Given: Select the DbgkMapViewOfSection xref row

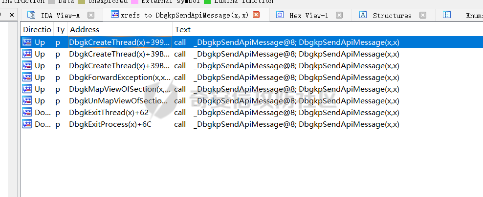Looking at the screenshot, I should tap(120, 89).
